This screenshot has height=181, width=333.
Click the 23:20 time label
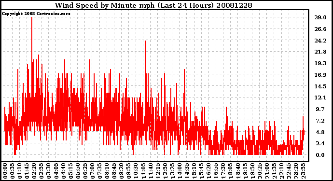pos(296,171)
